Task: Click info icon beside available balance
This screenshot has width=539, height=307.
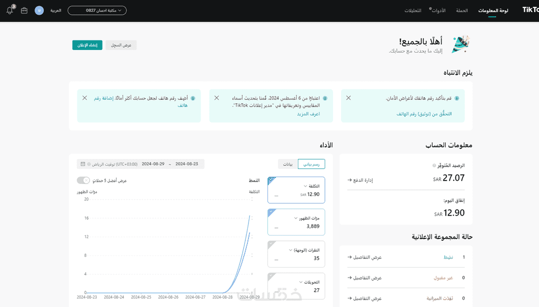Action: pyautogui.click(x=434, y=165)
